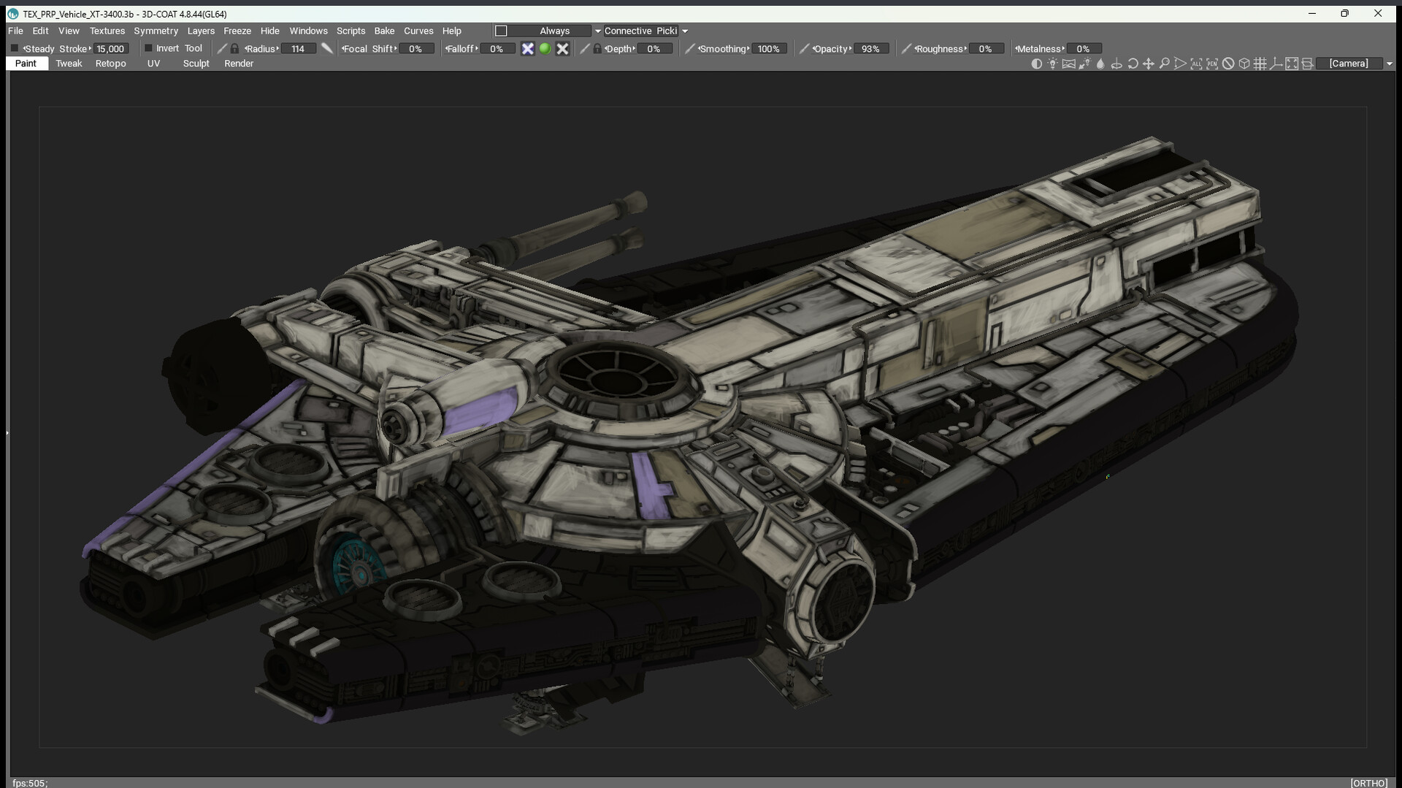Click the triangle perspective view icon
1402x788 pixels.
pyautogui.click(x=1180, y=64)
